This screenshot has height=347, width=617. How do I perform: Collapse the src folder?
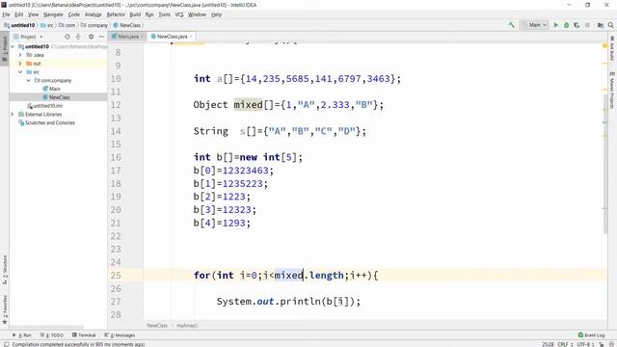tap(20, 72)
